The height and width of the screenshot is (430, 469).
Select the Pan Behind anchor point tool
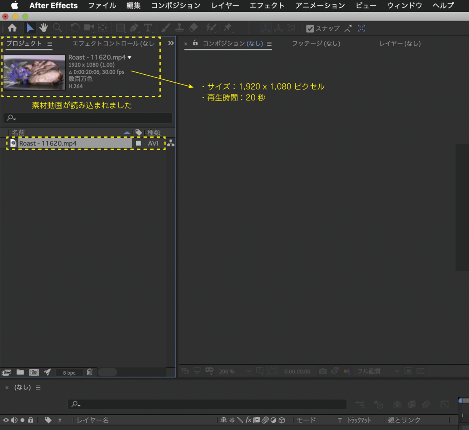pyautogui.click(x=103, y=28)
